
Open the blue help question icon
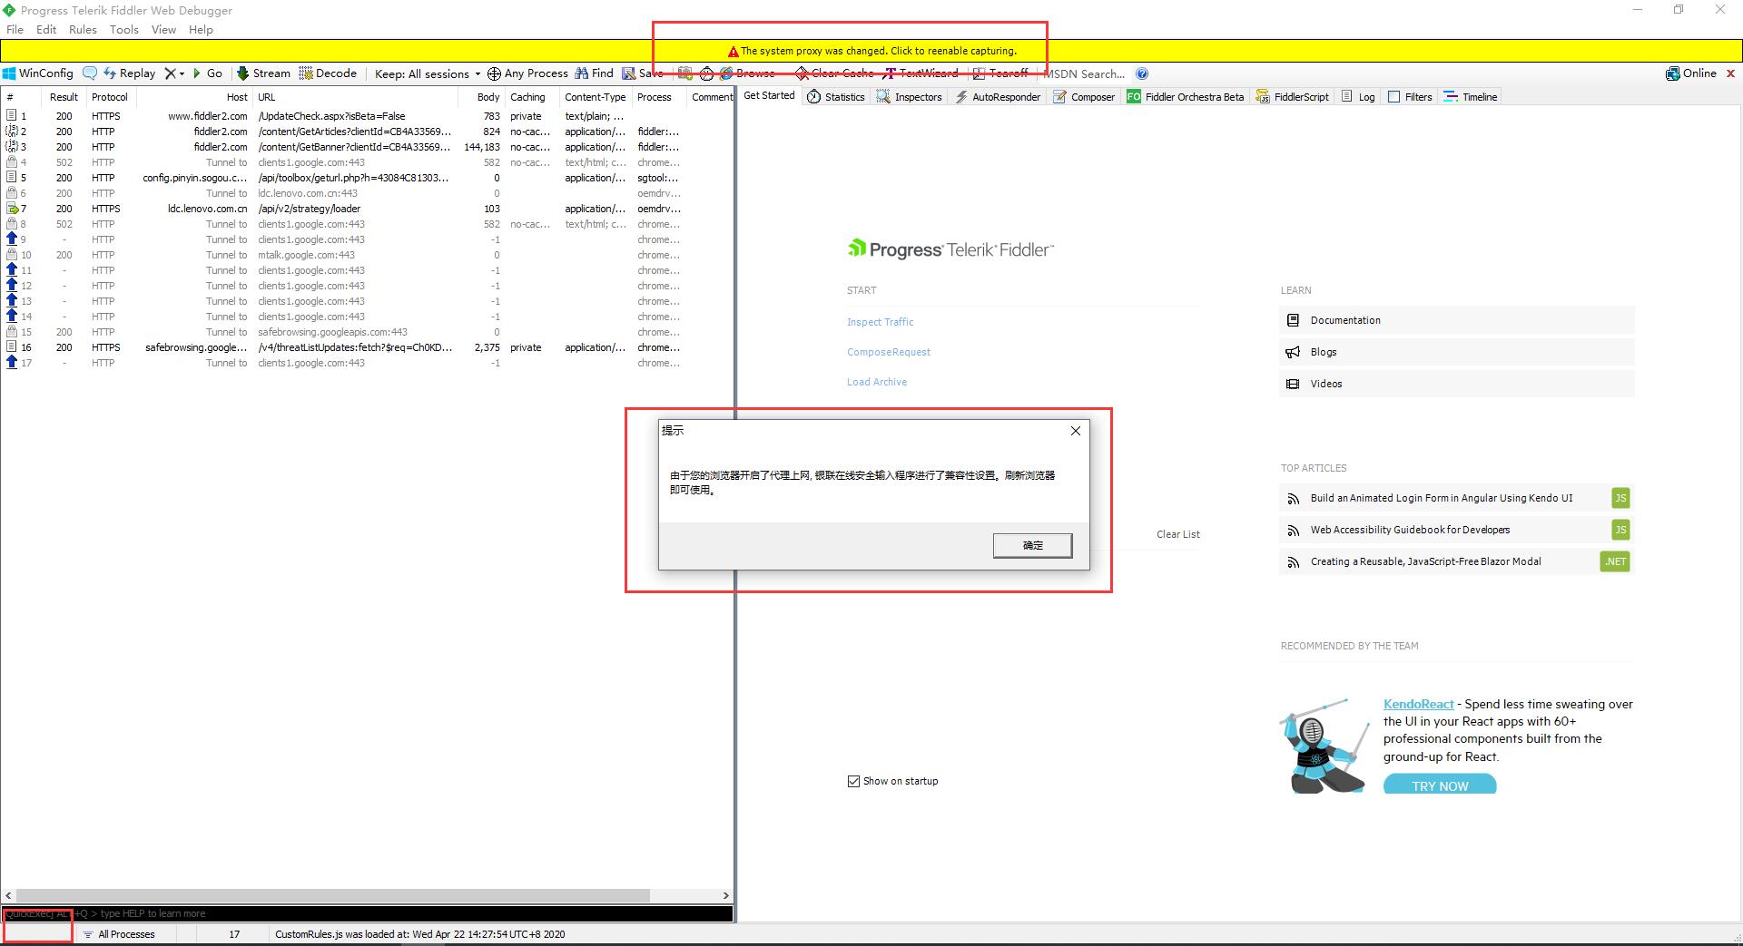(1142, 73)
